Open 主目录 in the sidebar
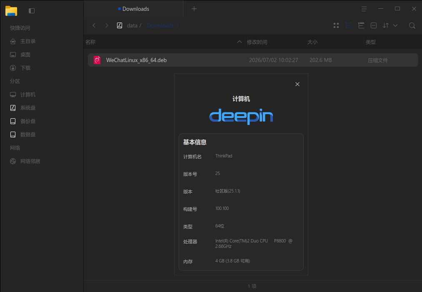The width and height of the screenshot is (422, 292). click(28, 41)
